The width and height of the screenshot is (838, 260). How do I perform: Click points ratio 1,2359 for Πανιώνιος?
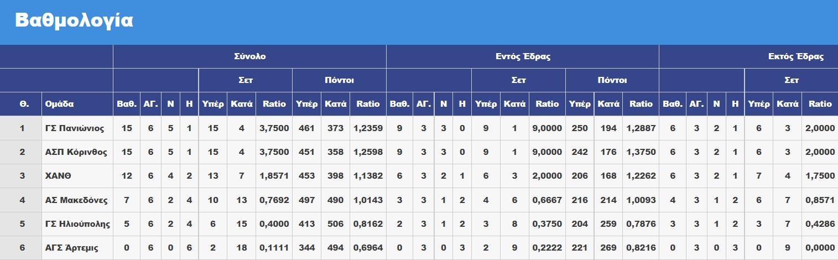coord(368,128)
